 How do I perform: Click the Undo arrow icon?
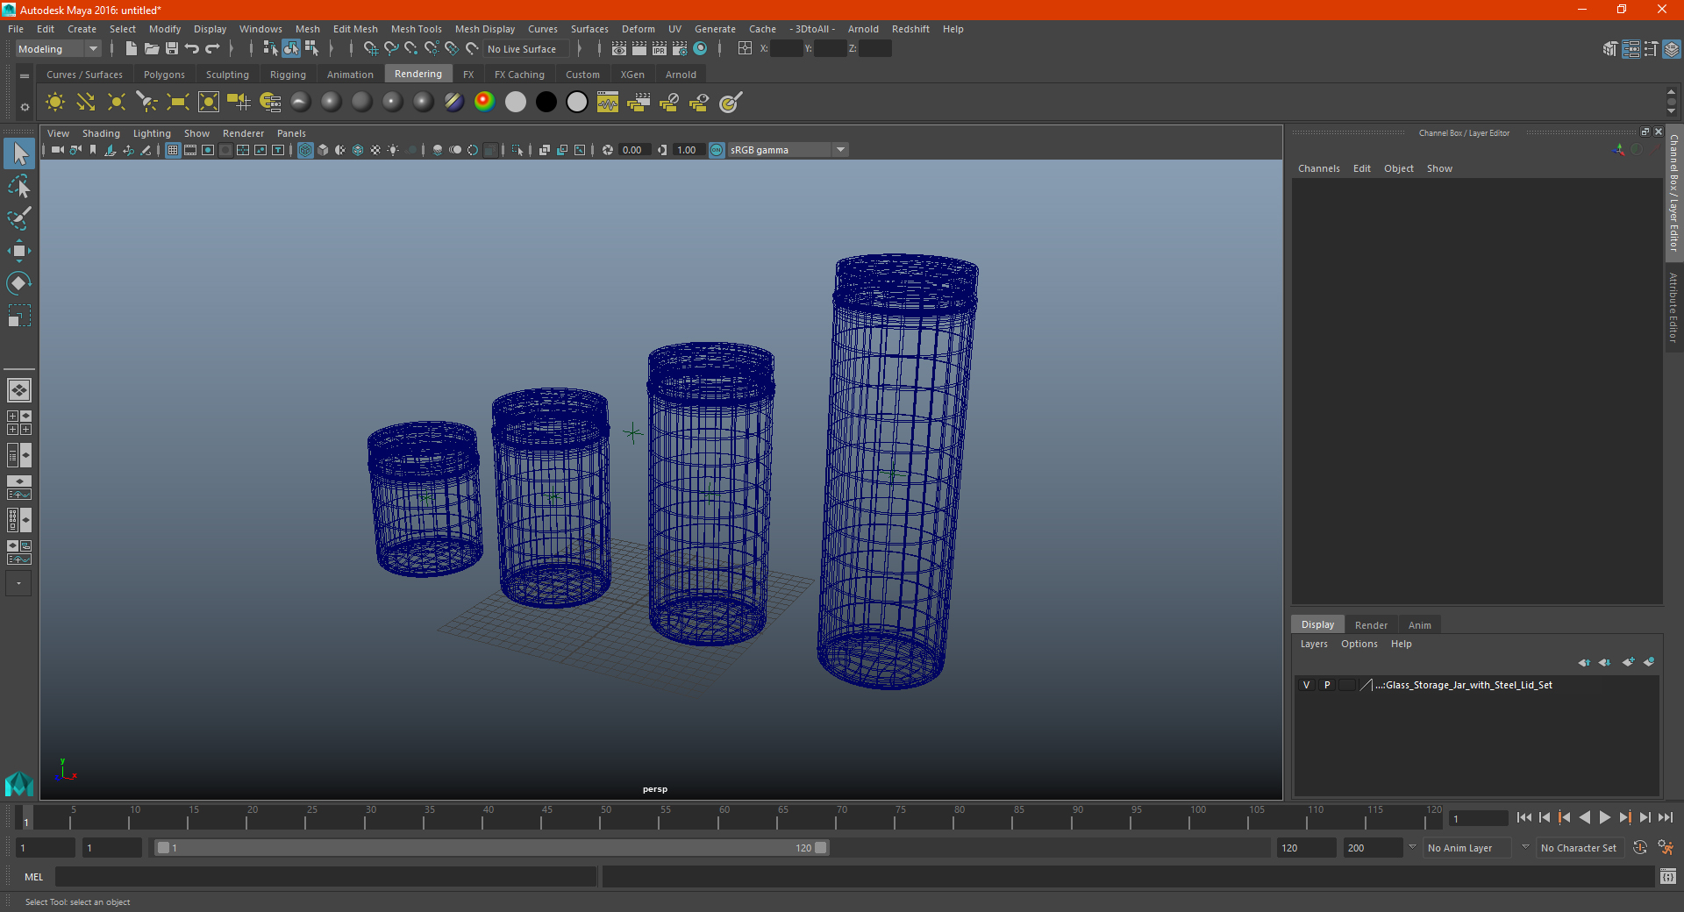(192, 48)
